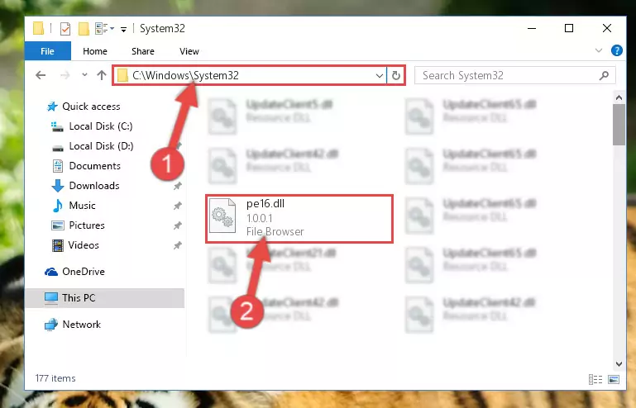The height and width of the screenshot is (408, 636).
Task: Click the Properties quick access toolbar icon
Action: click(65, 29)
